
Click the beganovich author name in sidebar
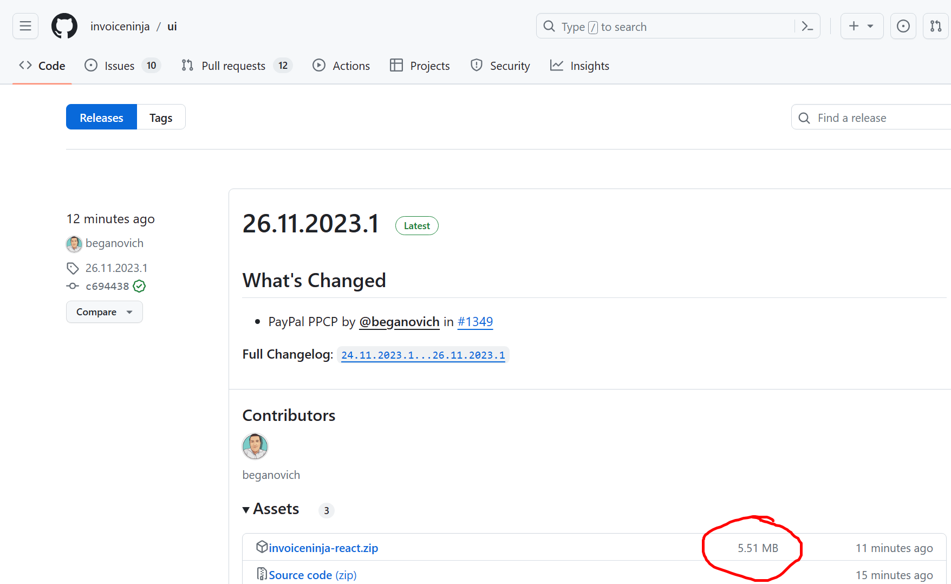pos(114,243)
